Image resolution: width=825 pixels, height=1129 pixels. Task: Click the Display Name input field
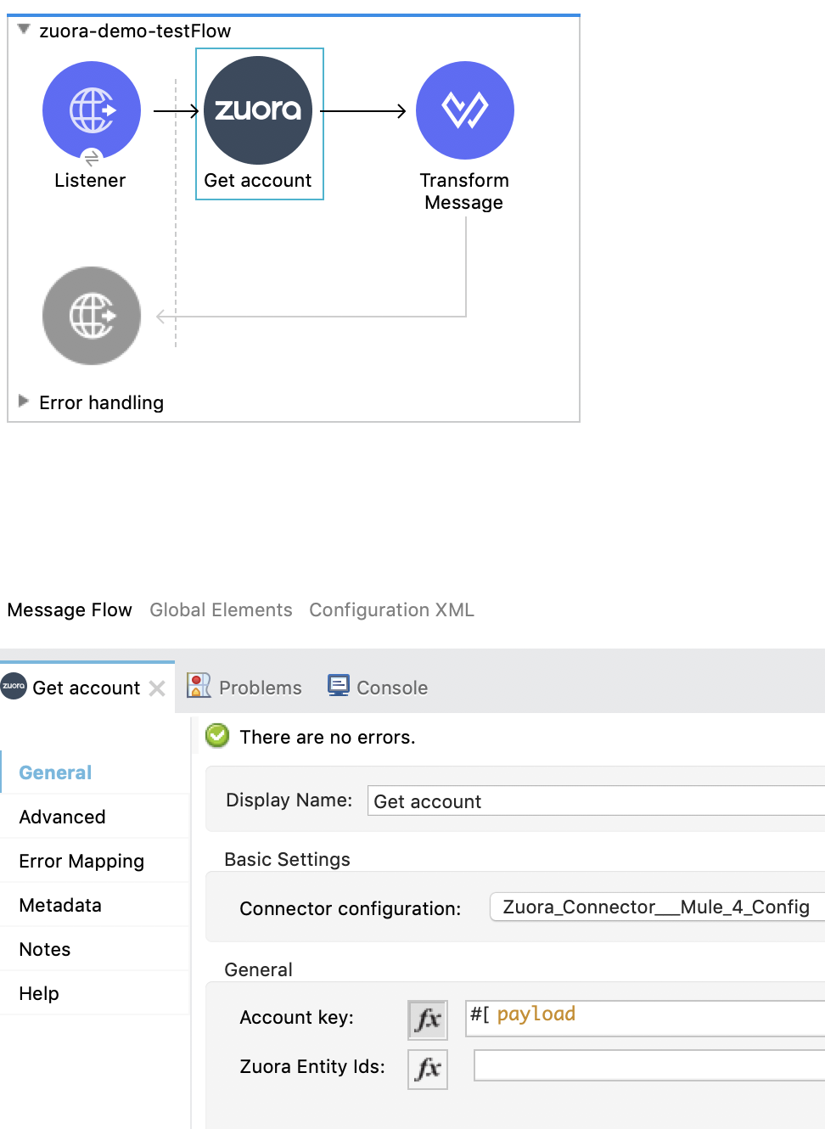(594, 800)
